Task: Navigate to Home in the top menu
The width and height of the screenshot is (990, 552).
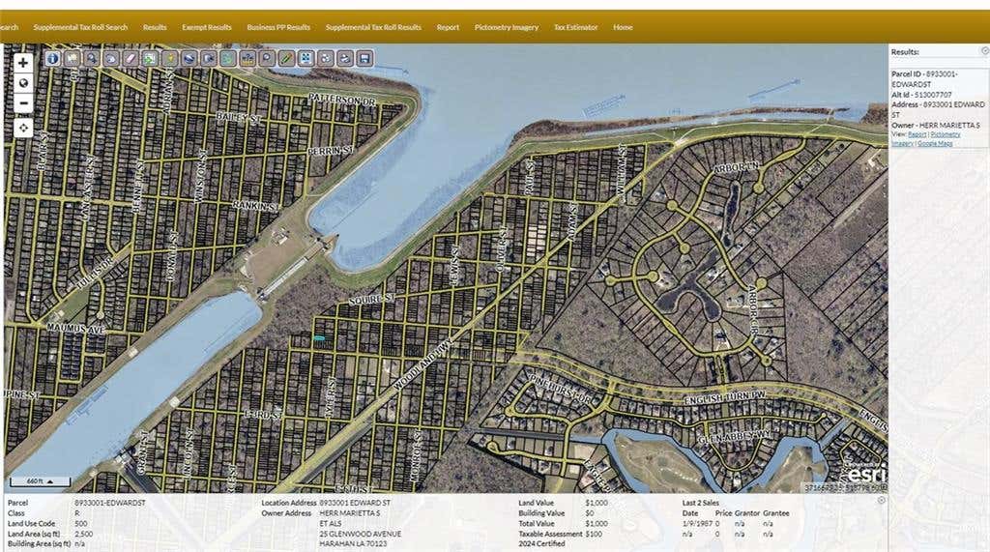Action: [623, 27]
